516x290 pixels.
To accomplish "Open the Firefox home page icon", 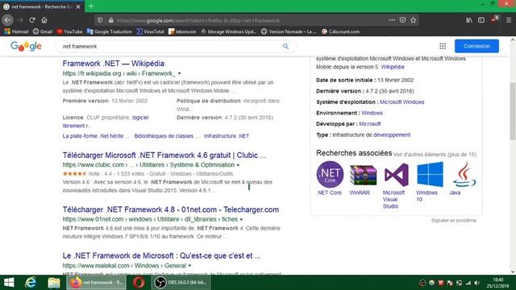I will point(44,20).
